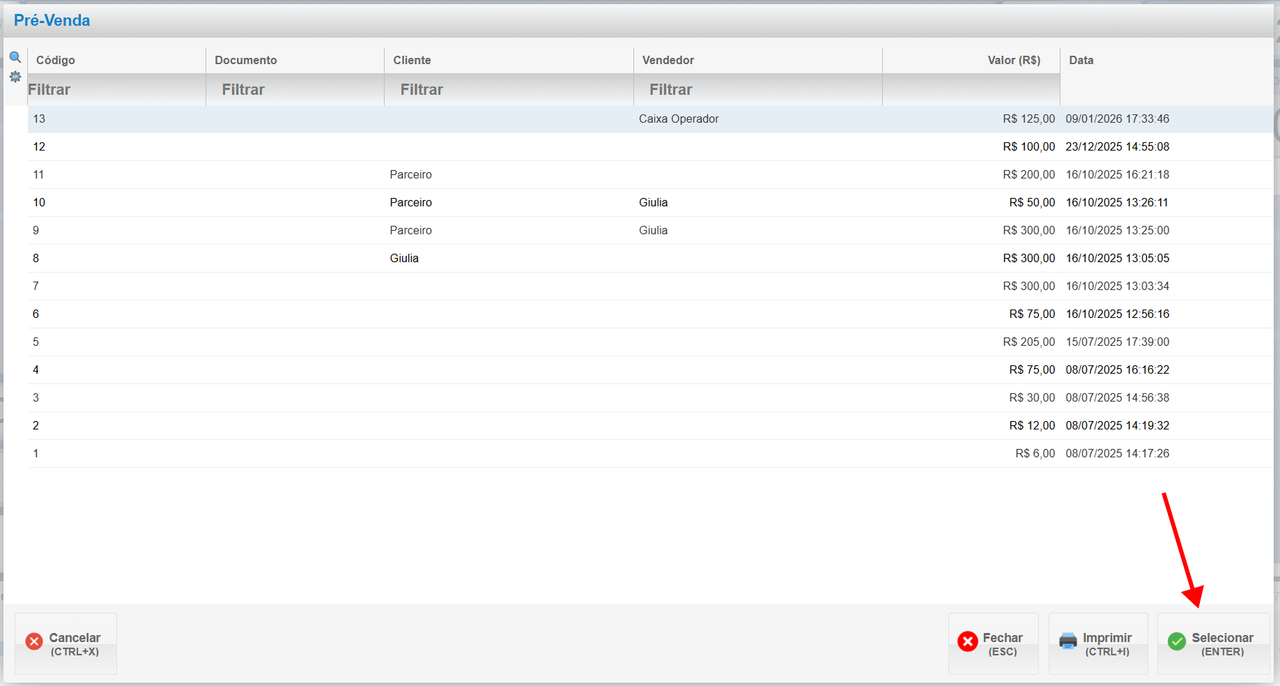The image size is (1280, 686).
Task: Select pre-sale row 13 by Caixa Operador
Action: point(678,119)
